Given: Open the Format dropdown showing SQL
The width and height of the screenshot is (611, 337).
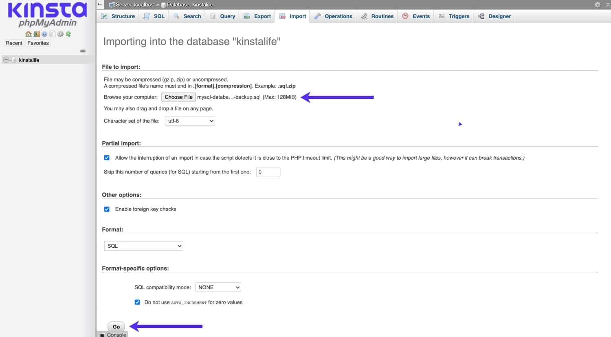Looking at the screenshot, I should (143, 246).
